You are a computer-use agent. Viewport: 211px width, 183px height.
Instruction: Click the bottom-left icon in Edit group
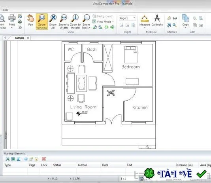[x=195, y=25]
